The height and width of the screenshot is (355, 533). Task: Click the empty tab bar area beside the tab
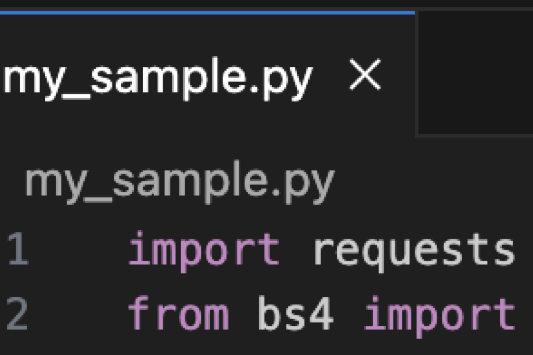click(475, 73)
